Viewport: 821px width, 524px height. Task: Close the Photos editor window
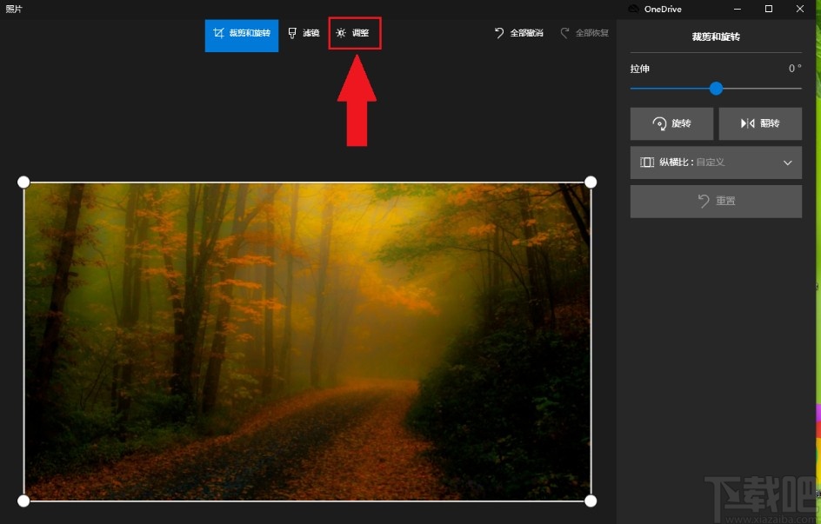pos(801,9)
